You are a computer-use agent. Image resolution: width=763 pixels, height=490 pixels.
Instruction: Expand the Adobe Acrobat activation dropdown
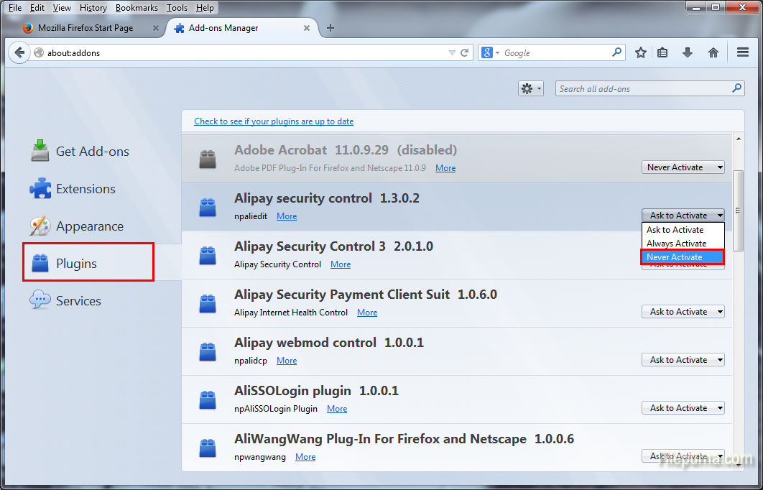click(683, 167)
